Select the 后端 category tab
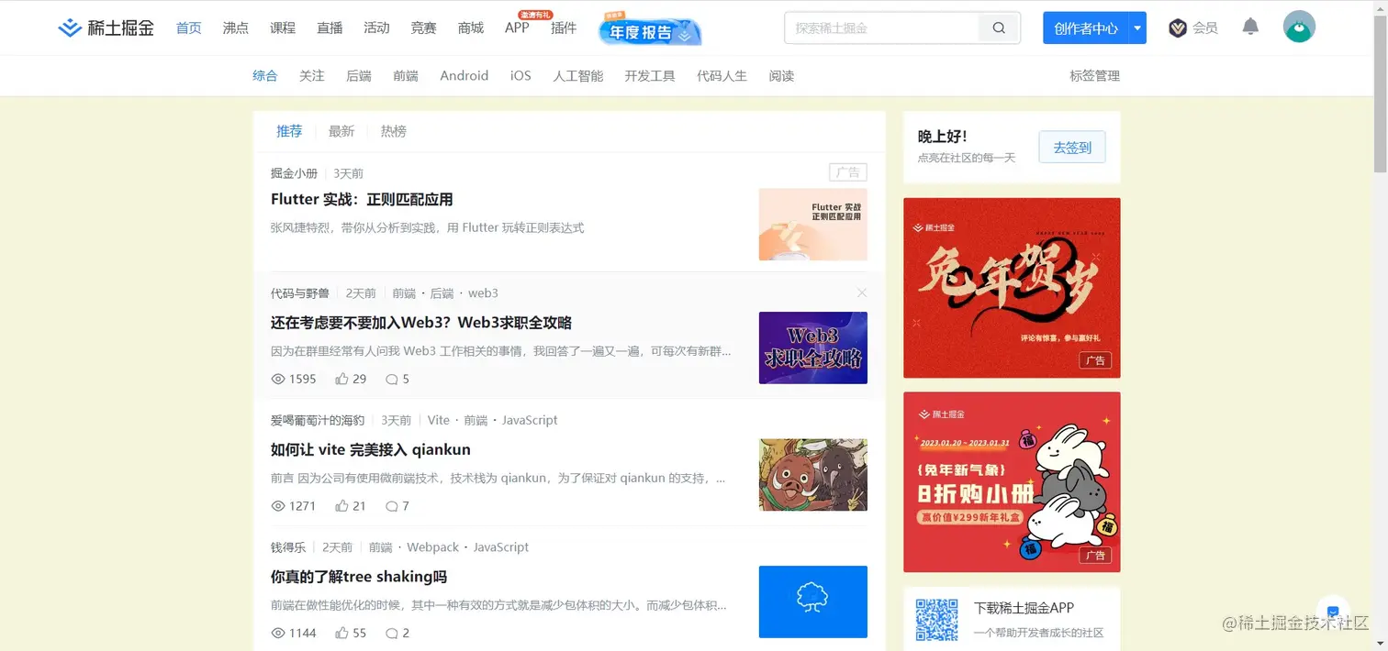Viewport: 1388px width, 651px height. [359, 75]
